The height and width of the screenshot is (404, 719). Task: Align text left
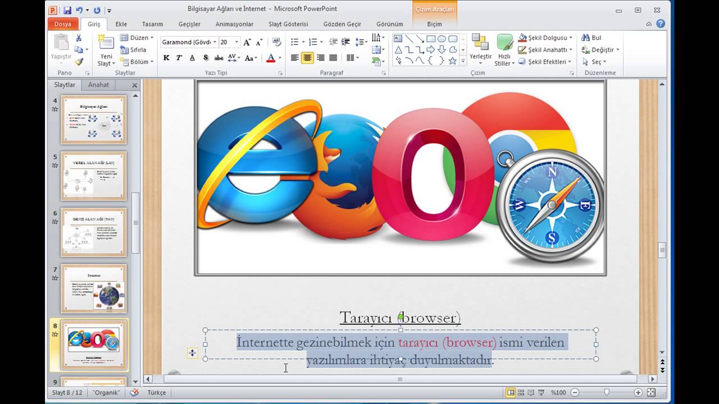coord(295,58)
